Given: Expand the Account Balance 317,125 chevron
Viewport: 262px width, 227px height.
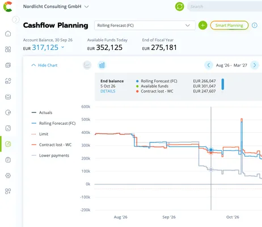Looking at the screenshot, I should point(63,47).
